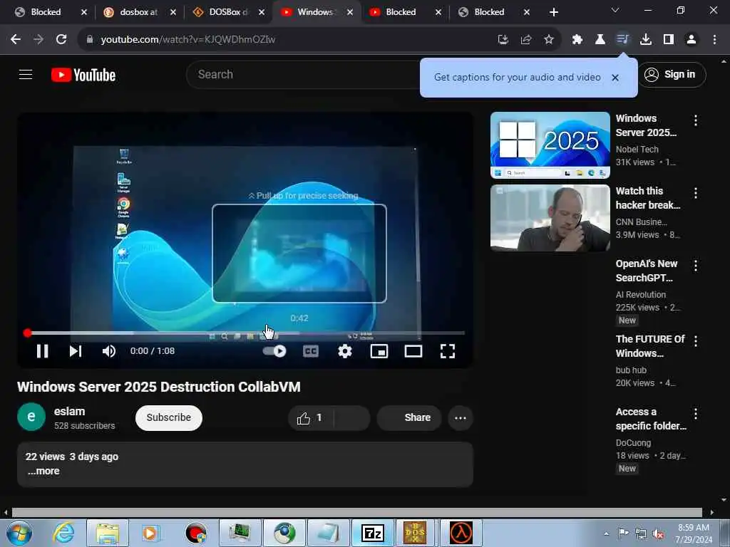Open Extensions puzzle icon
730x547 pixels.
(577, 40)
